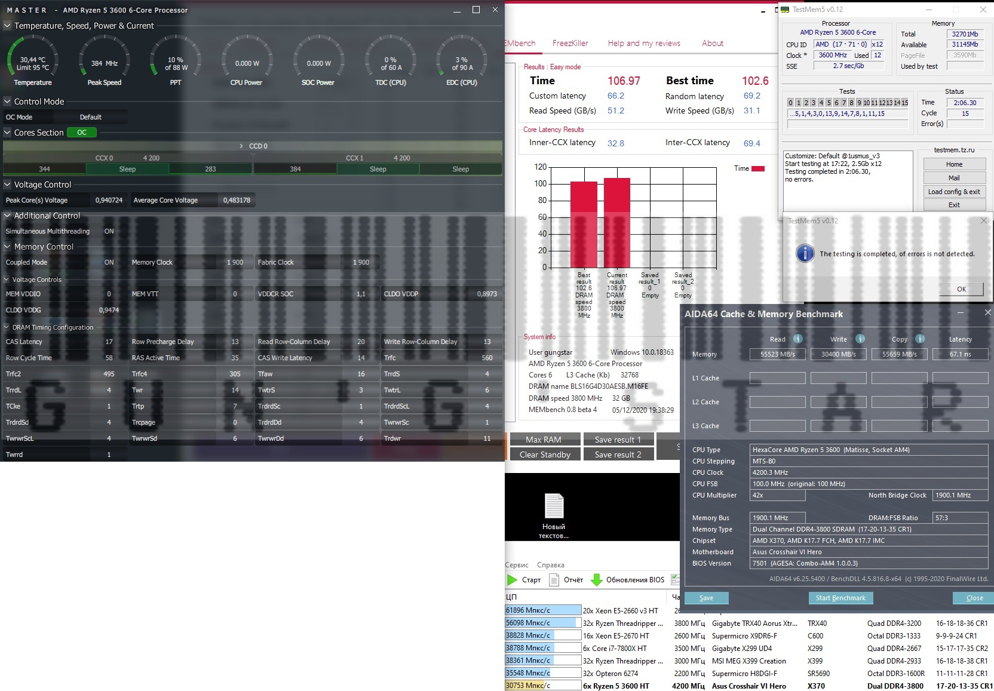Viewport: 994px width, 691px height.
Task: Click Load config & exit button
Action: (954, 192)
